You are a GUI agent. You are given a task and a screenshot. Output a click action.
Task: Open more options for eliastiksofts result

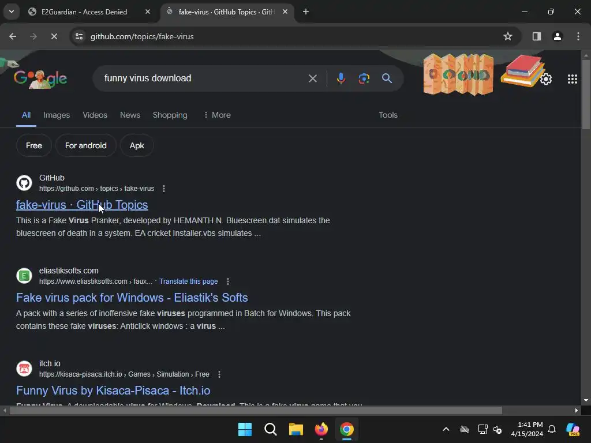(227, 281)
